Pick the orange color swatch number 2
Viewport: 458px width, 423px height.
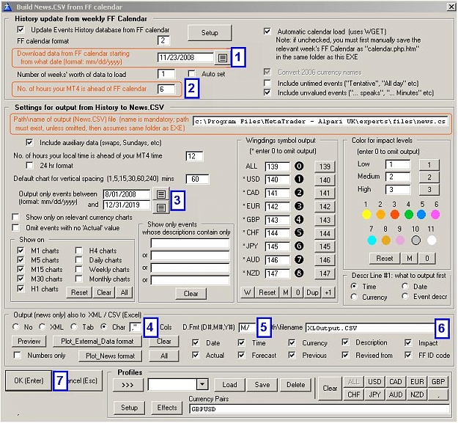(380, 215)
